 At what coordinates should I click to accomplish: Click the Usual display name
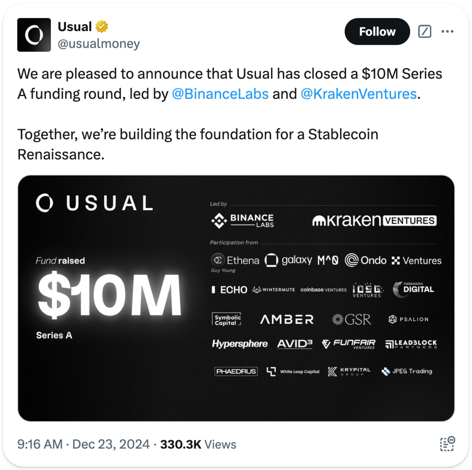75,27
